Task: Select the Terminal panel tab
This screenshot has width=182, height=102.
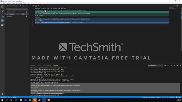Action: click(56, 65)
